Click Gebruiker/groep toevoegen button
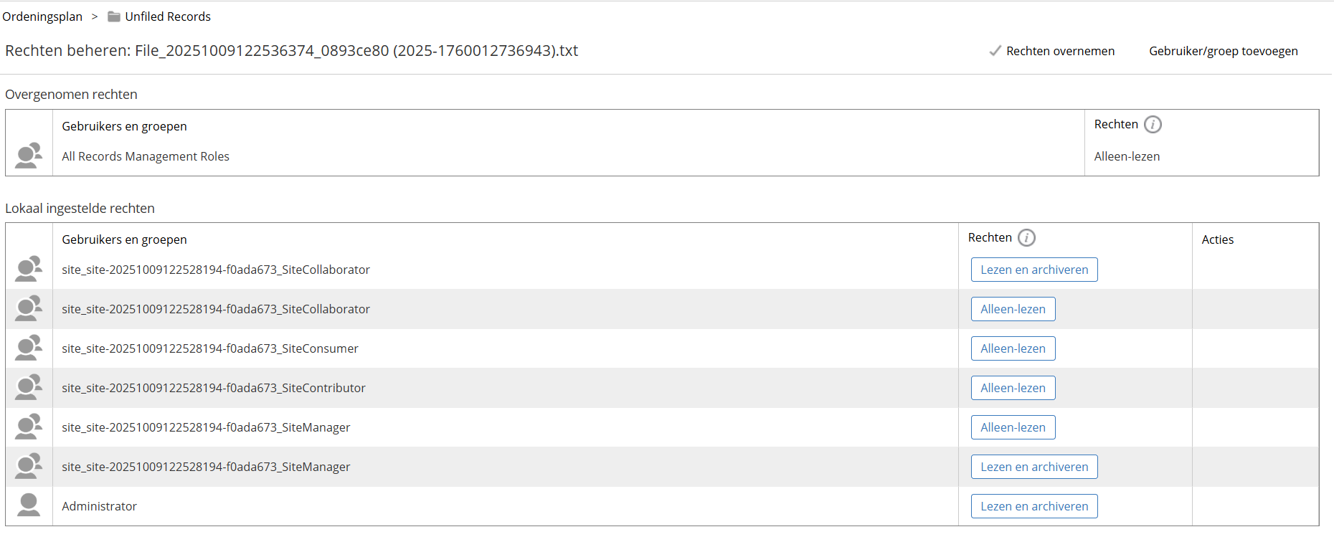This screenshot has width=1334, height=542. coord(1223,51)
